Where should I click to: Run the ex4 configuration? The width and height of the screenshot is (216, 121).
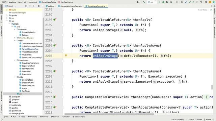[159, 2]
